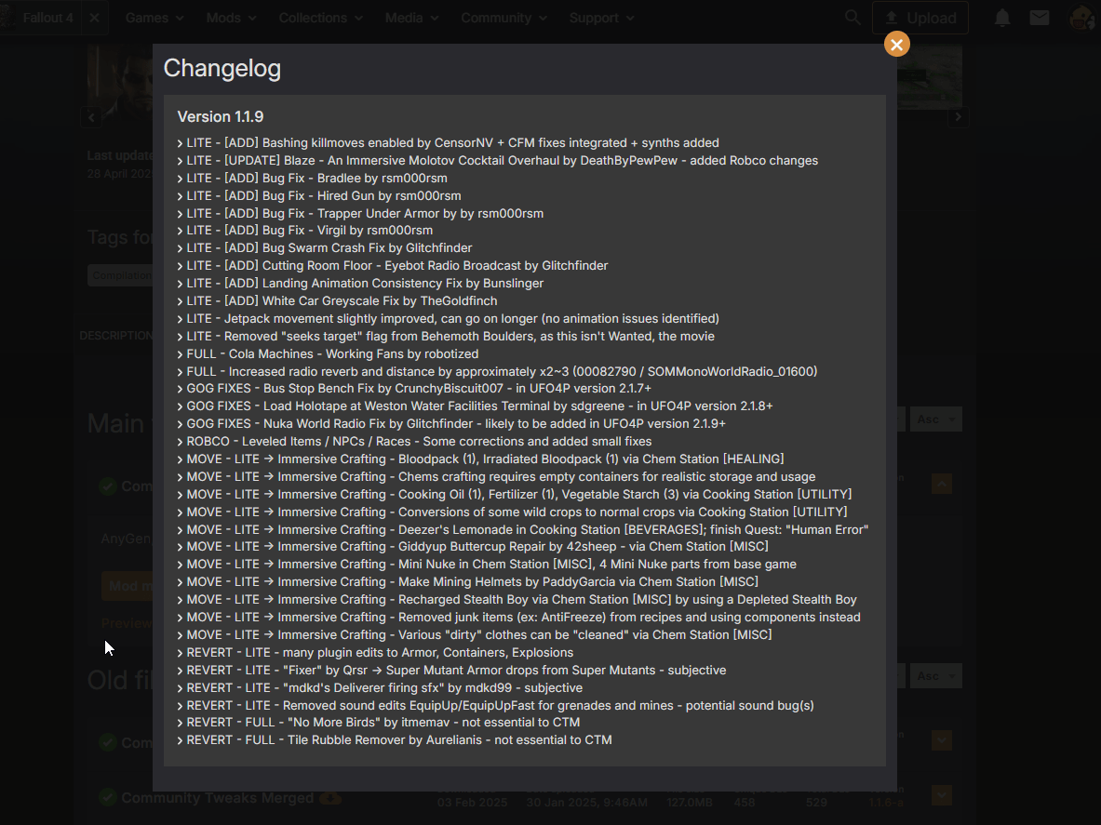Go to the next gallery image arrow
This screenshot has height=825, width=1101.
(x=958, y=117)
